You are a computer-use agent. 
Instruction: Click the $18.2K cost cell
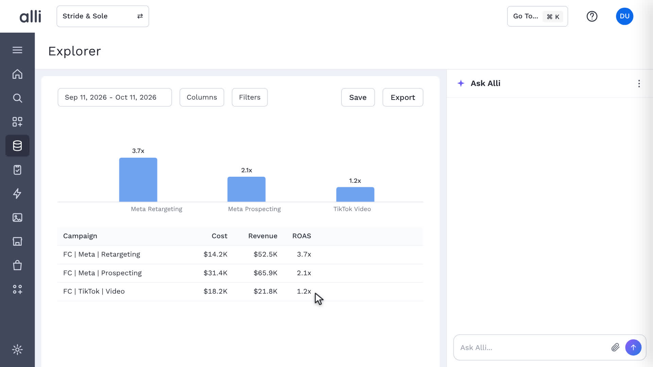pos(215,291)
